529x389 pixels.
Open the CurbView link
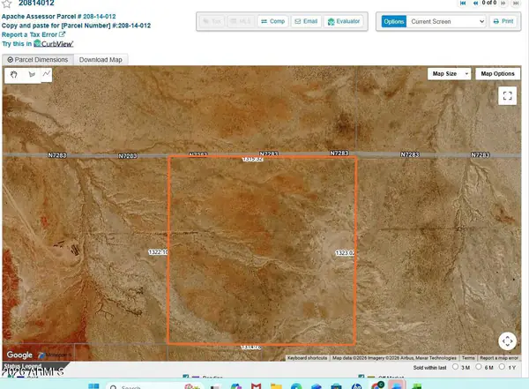53,43
